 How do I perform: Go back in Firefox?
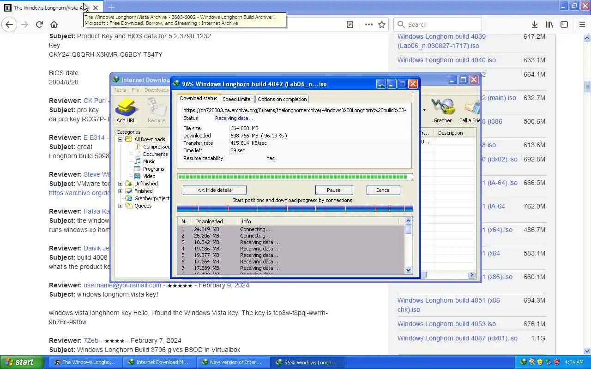click(9, 24)
